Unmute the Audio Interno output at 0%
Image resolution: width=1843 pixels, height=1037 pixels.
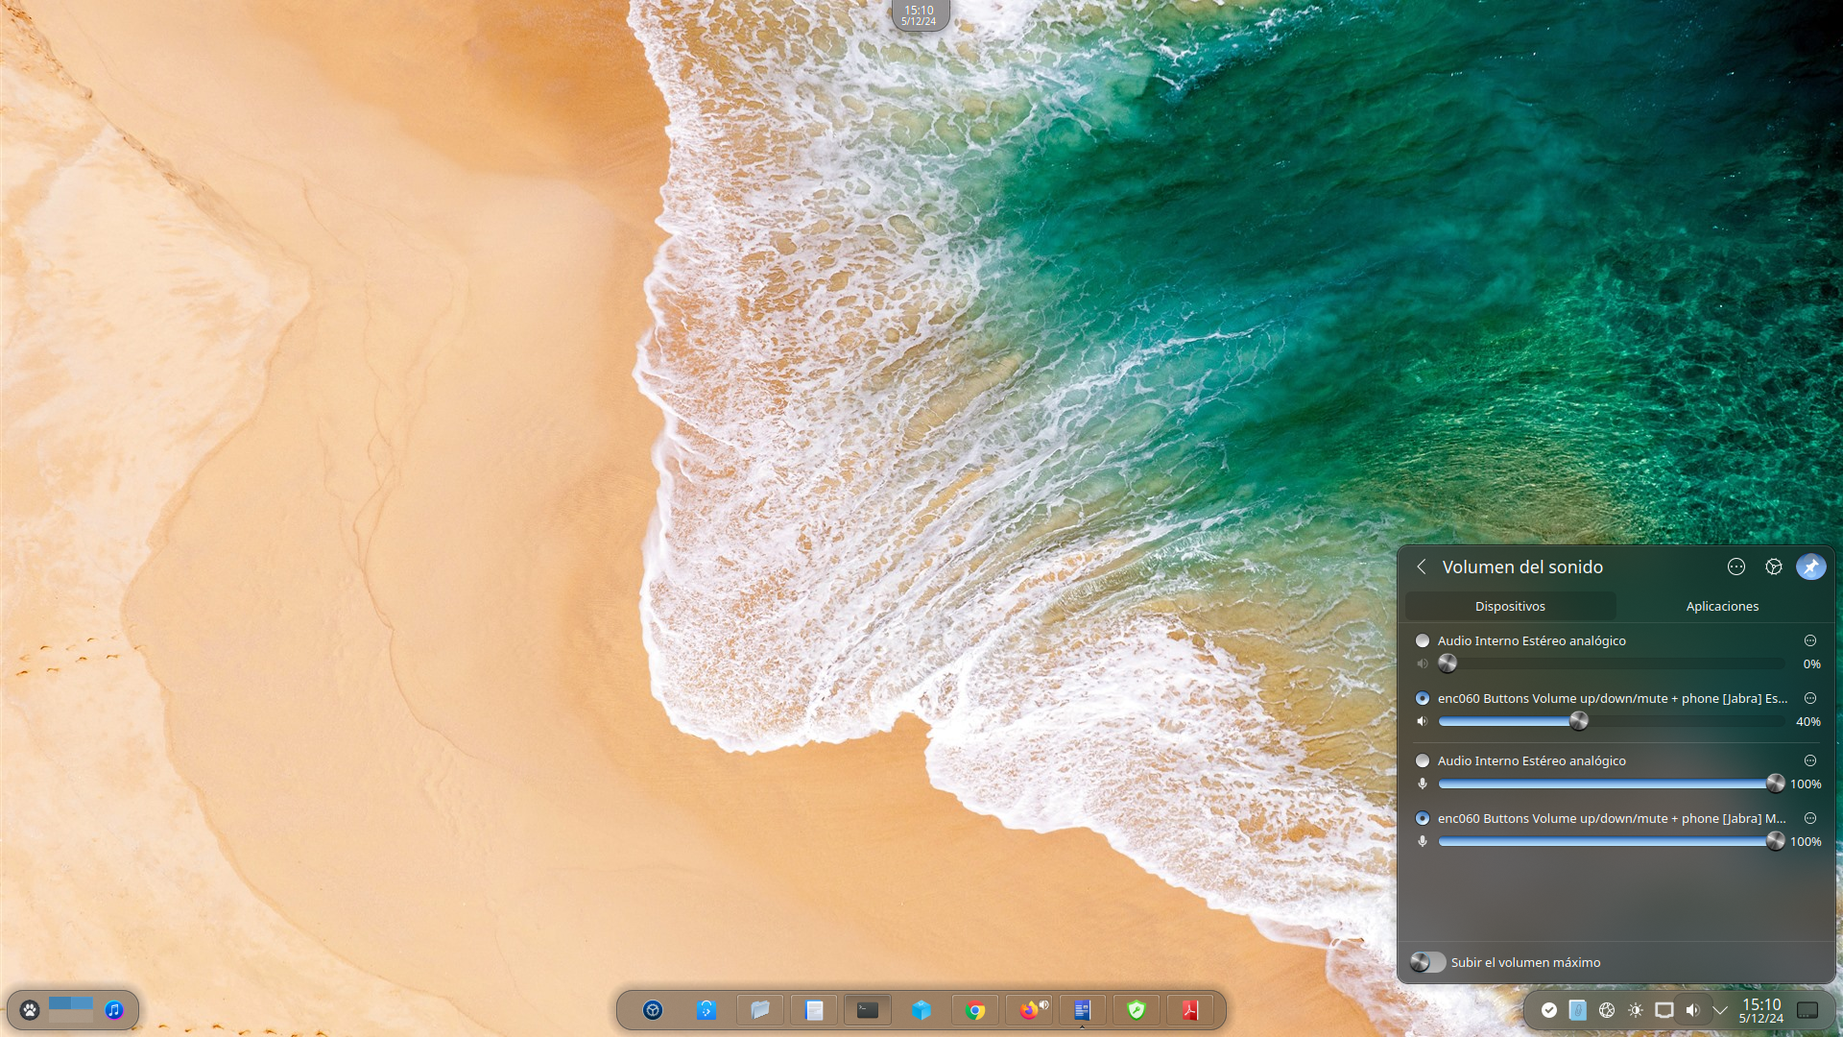[1423, 663]
